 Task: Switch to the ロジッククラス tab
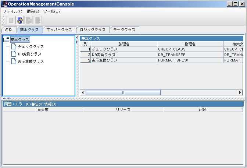pyautogui.click(x=93, y=30)
